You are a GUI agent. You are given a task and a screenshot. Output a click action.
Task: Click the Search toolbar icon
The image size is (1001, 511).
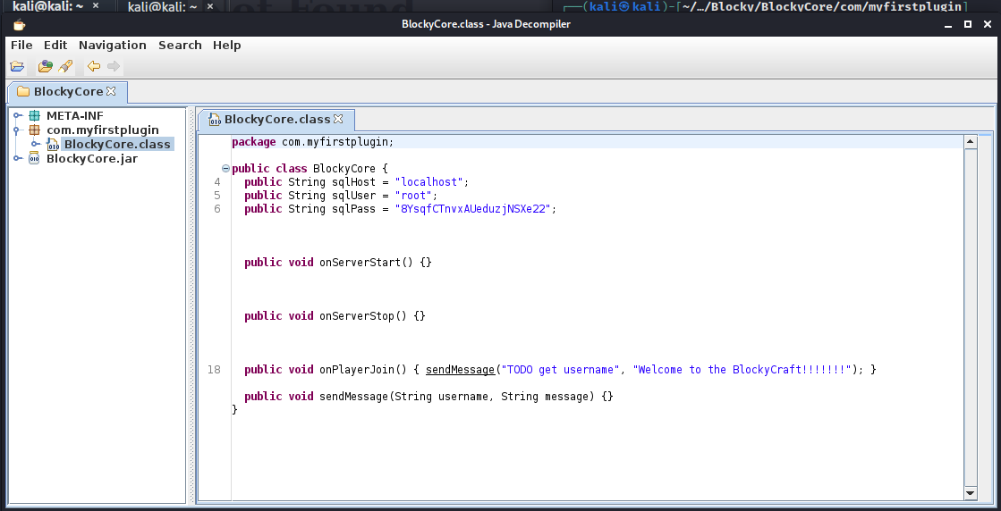point(65,66)
